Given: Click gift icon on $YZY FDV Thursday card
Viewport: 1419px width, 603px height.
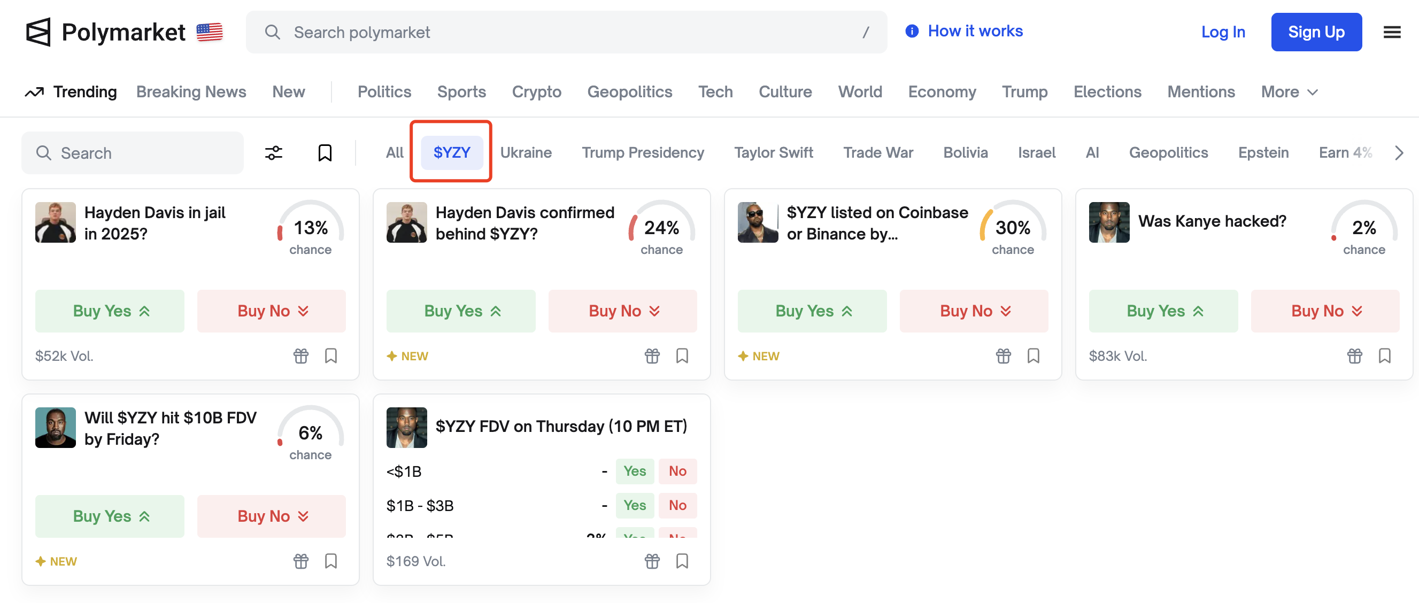Looking at the screenshot, I should click(652, 561).
